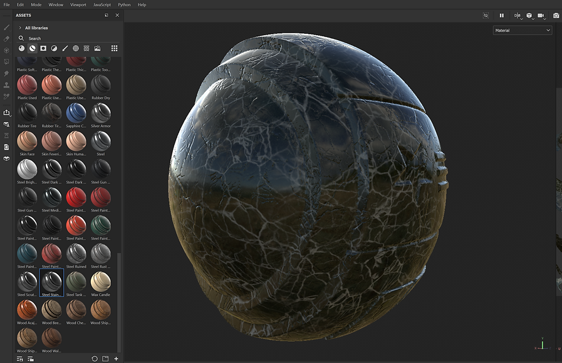Toggle the Textures asset filter
Image resolution: width=562 pixels, height=363 pixels.
[86, 48]
